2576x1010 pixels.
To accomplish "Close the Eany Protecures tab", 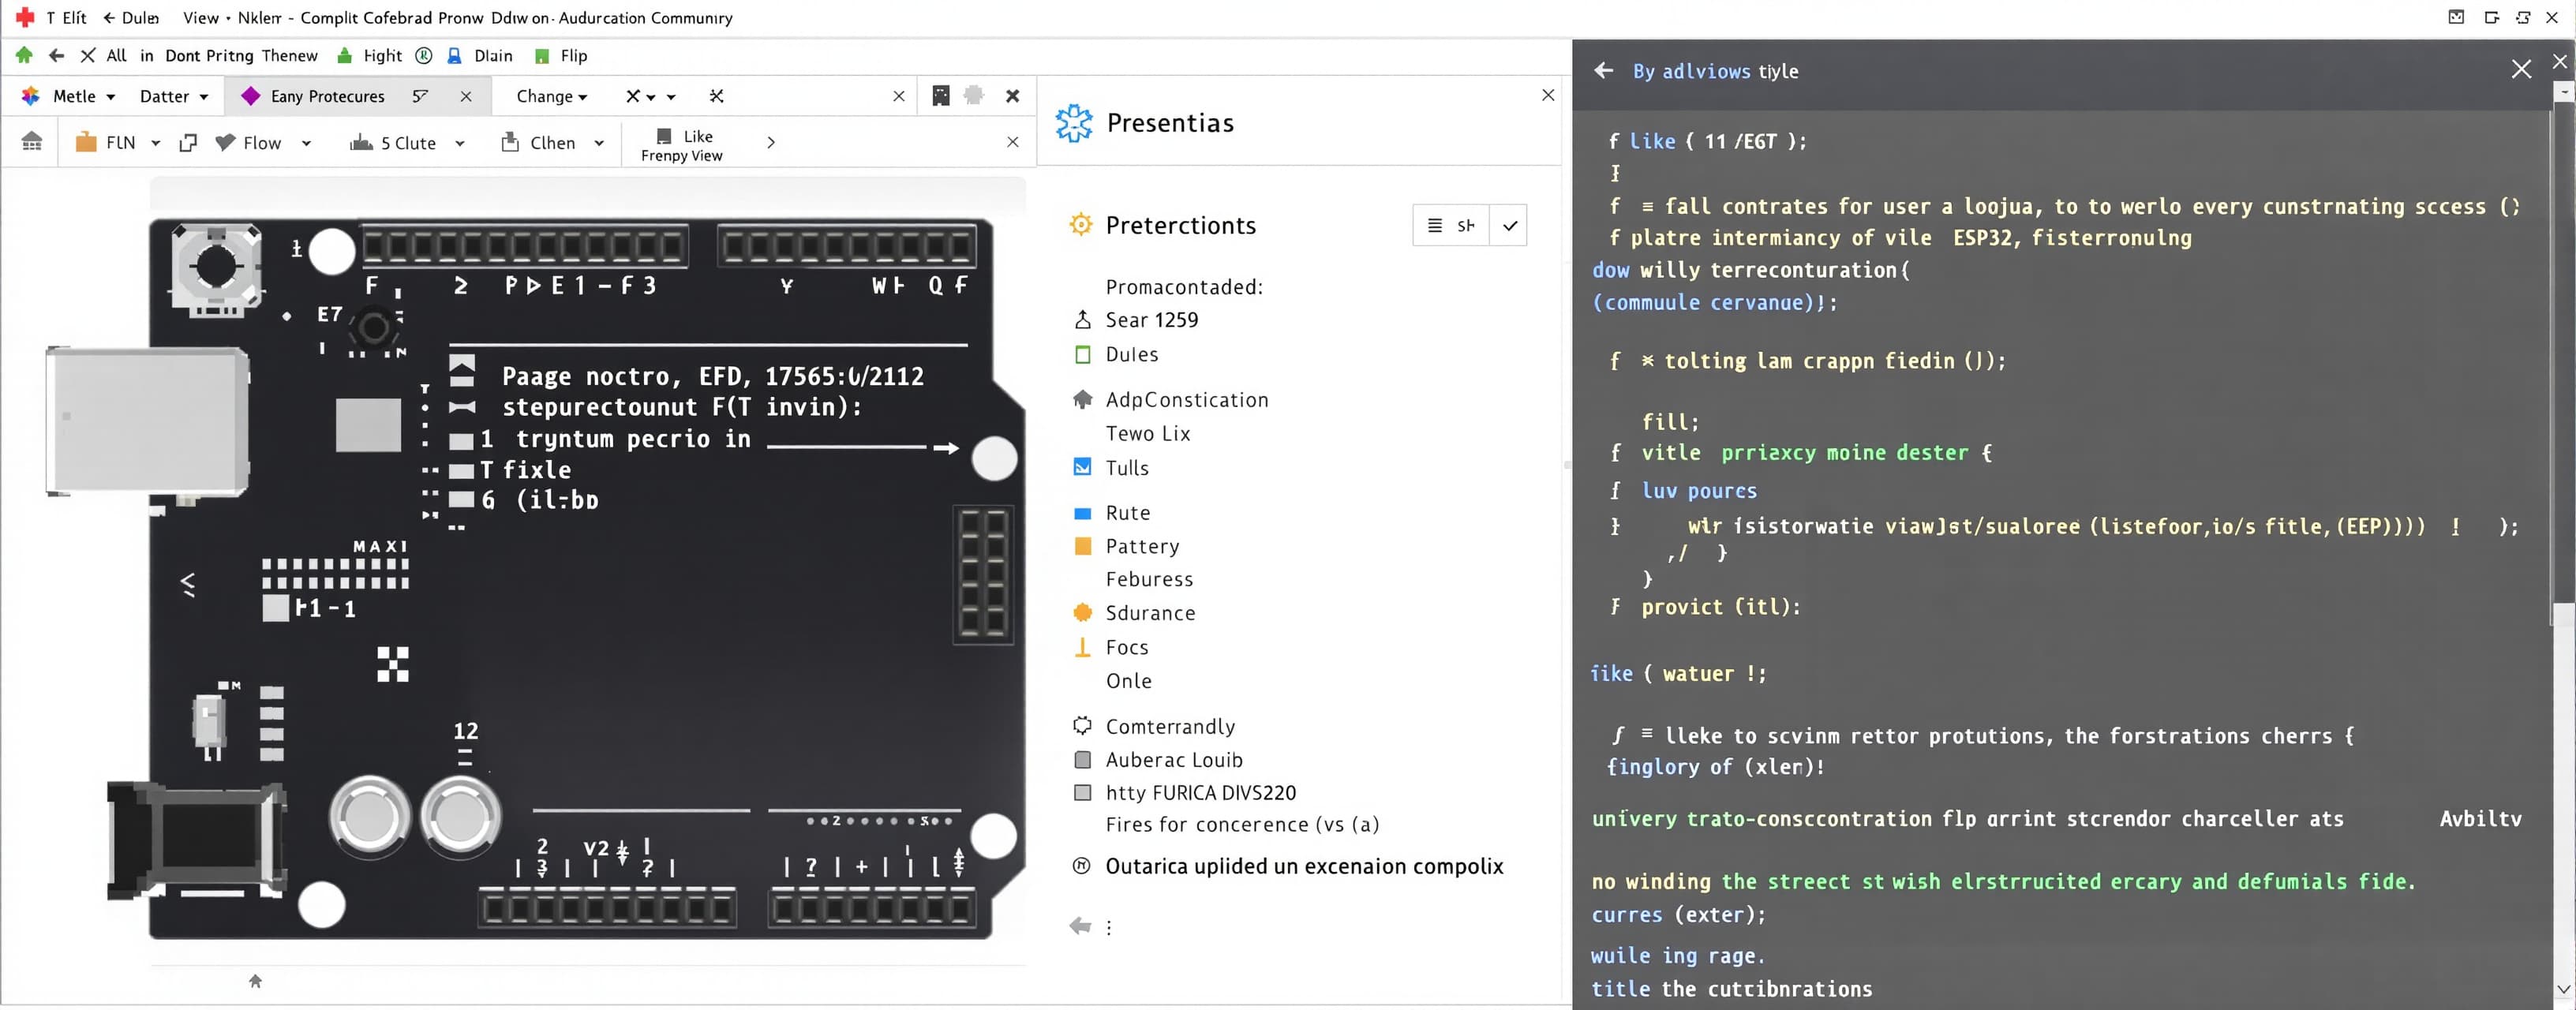I will pos(466,96).
